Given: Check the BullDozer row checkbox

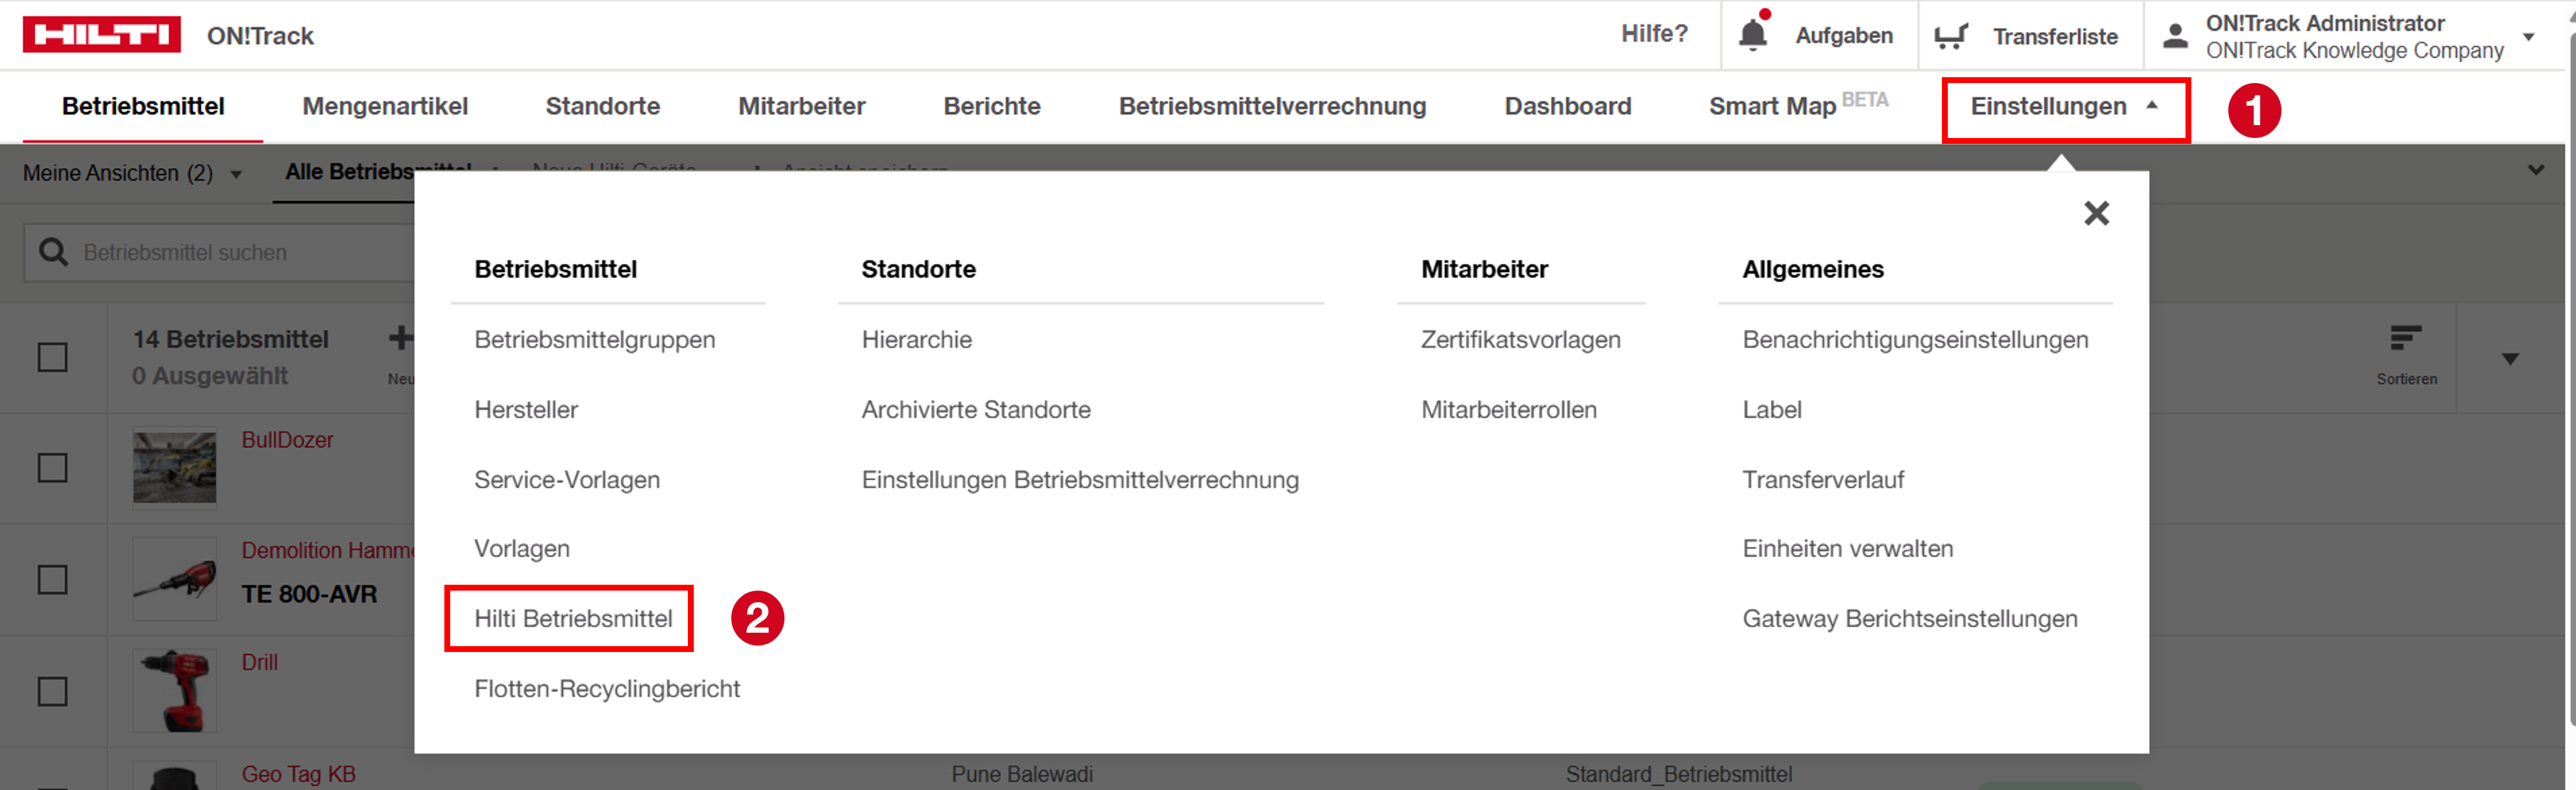Looking at the screenshot, I should click(53, 467).
